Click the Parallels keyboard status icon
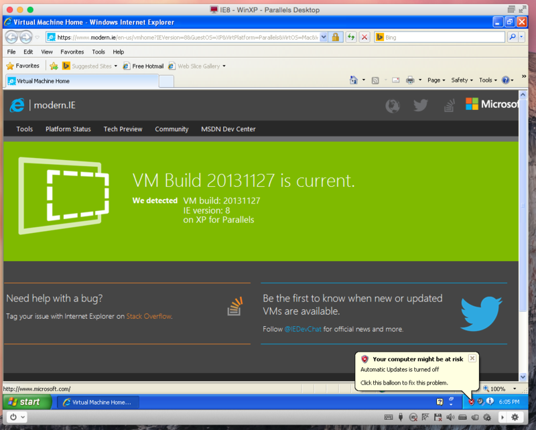This screenshot has height=430, width=536. pyautogui.click(x=389, y=417)
